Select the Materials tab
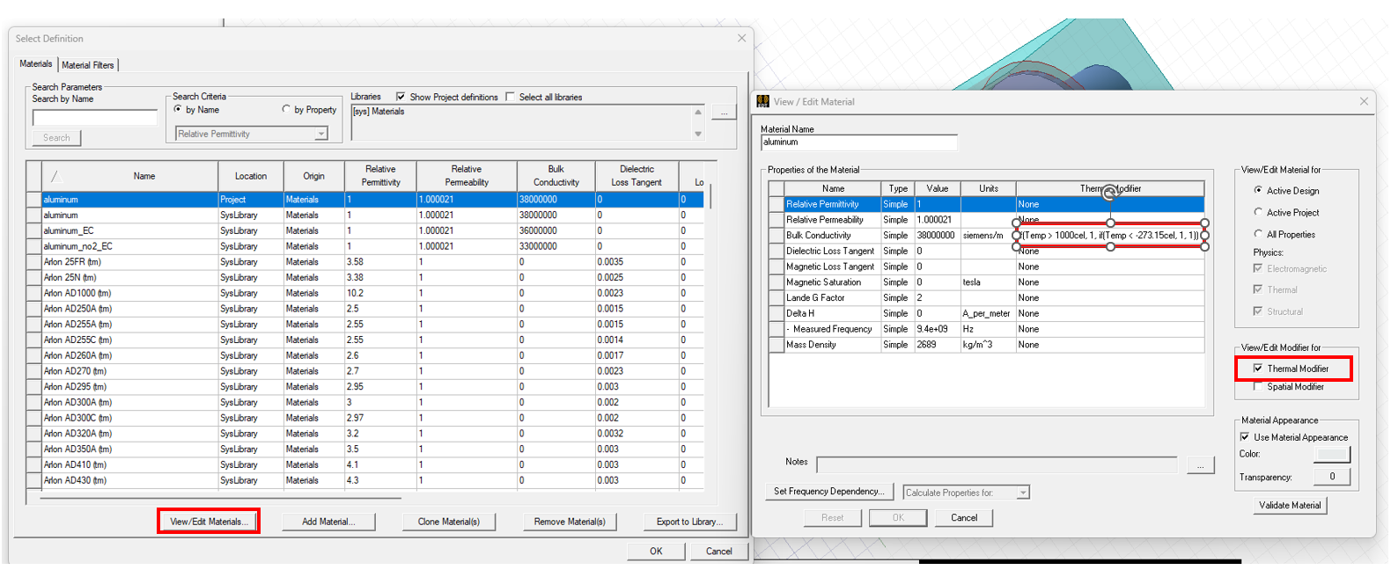The image size is (1391, 570). [36, 64]
